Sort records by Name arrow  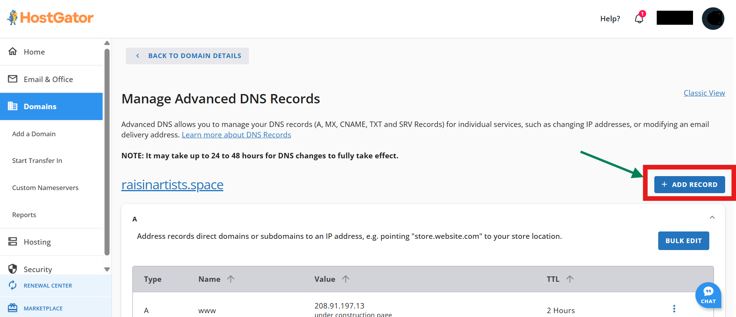[x=231, y=279]
